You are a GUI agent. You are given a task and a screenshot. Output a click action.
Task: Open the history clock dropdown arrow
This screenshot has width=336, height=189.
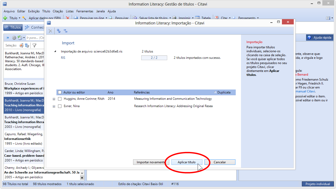(x=24, y=38)
